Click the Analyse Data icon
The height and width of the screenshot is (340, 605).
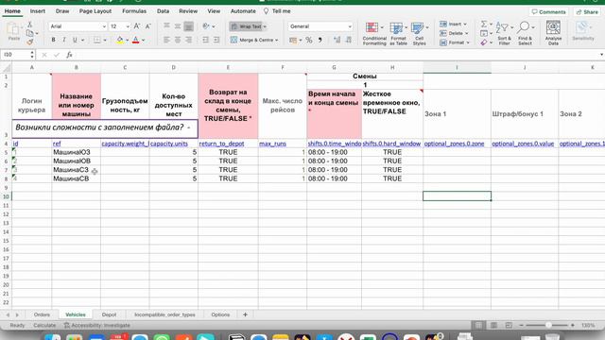click(553, 34)
